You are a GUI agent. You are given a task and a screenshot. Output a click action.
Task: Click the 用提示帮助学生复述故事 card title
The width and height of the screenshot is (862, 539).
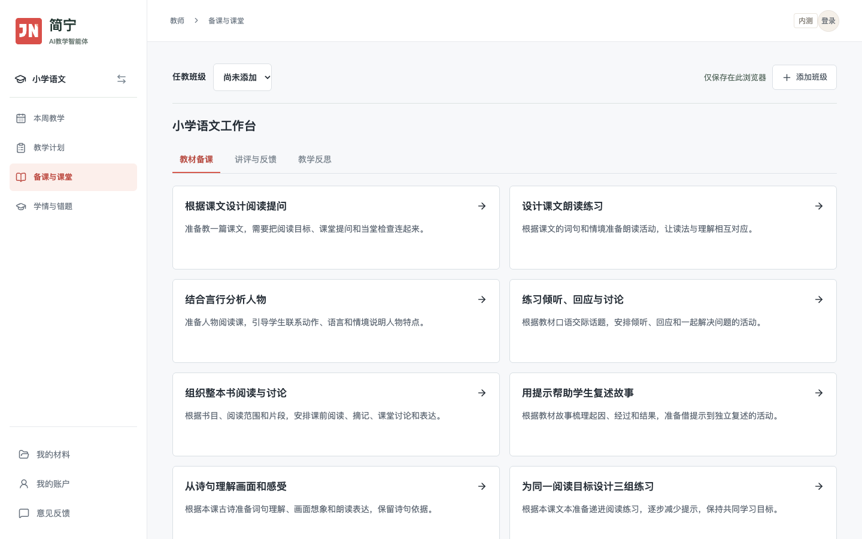click(578, 393)
